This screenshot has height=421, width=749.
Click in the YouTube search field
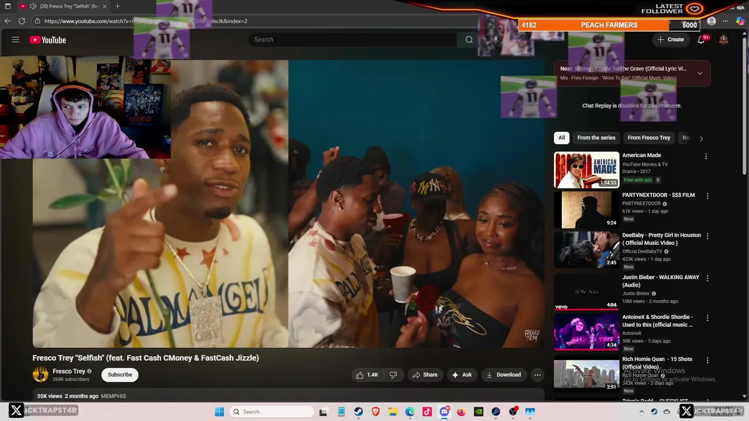pyautogui.click(x=353, y=40)
